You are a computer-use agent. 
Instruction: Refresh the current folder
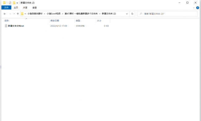(x=132, y=14)
